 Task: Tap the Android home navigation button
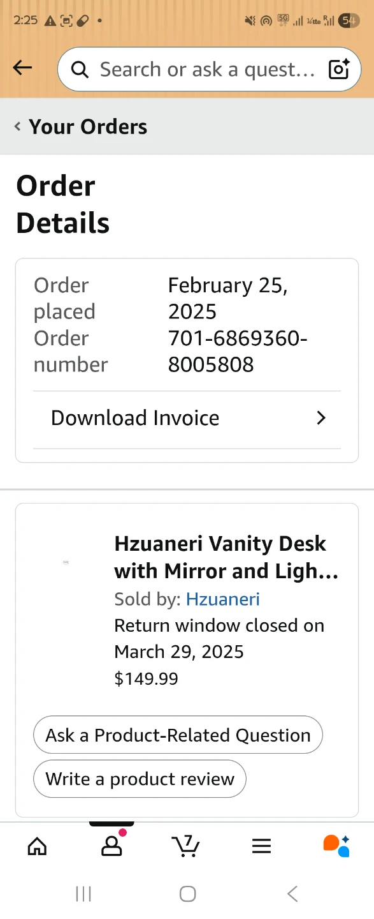pos(187,894)
